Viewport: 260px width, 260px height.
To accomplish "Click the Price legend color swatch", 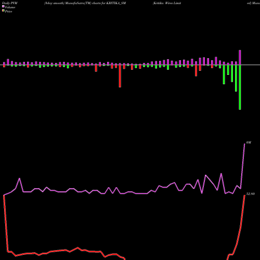I will coord(3,11).
